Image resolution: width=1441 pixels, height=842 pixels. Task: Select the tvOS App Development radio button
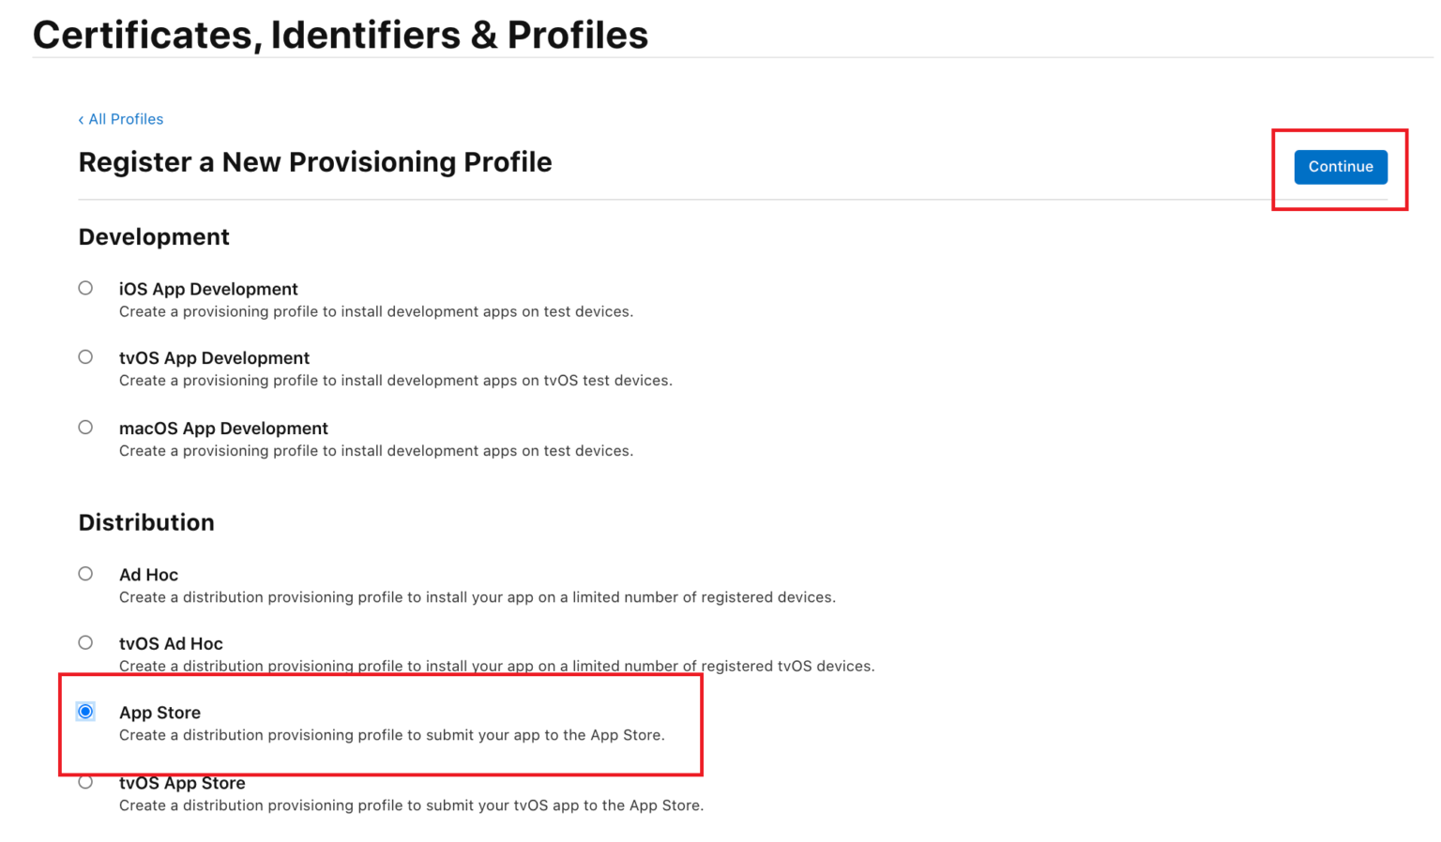(85, 356)
